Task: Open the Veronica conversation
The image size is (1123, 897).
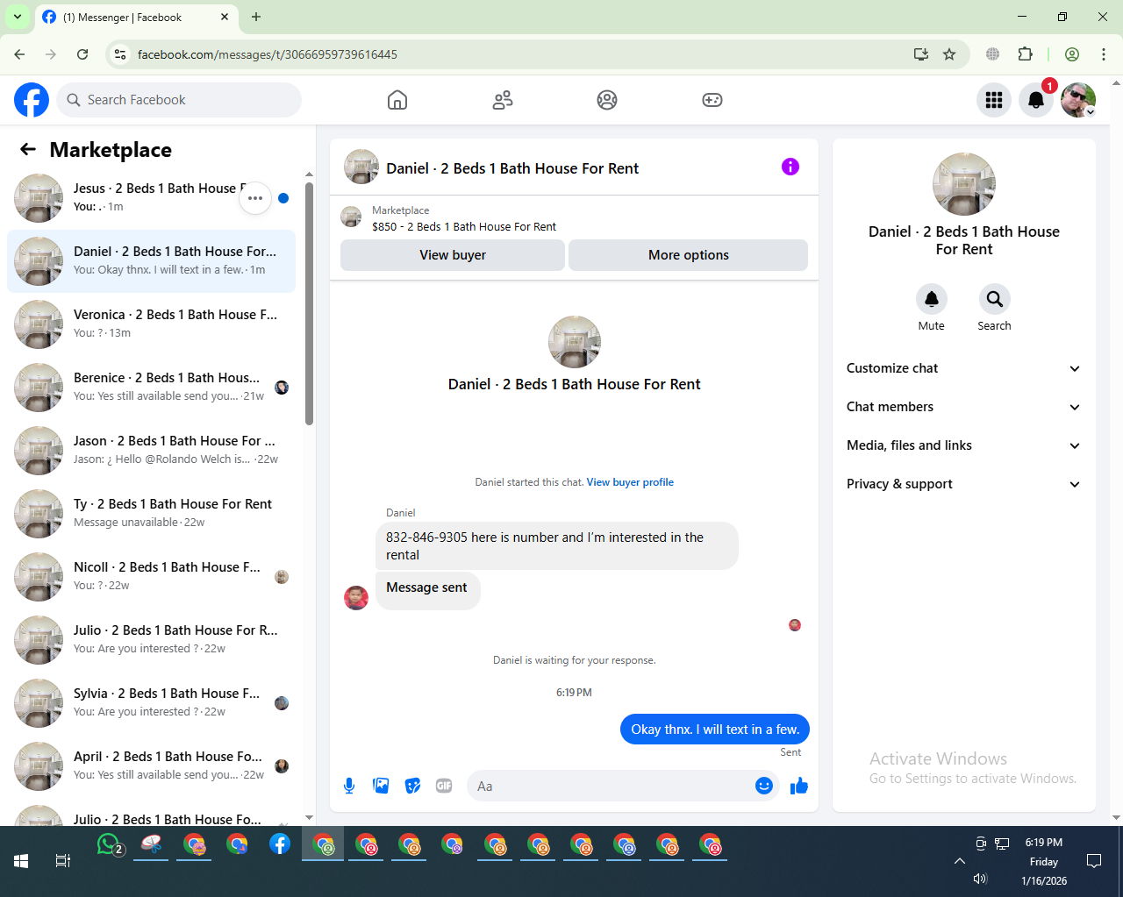Action: (151, 324)
